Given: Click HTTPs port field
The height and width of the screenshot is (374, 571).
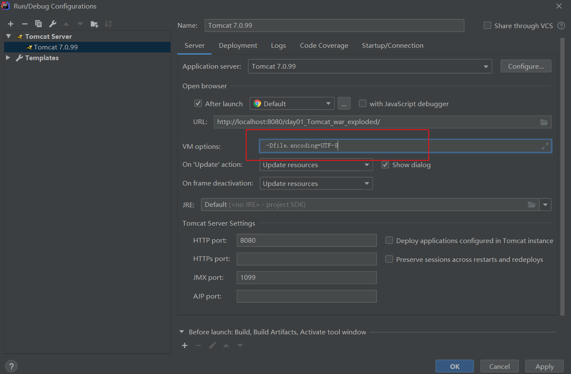Looking at the screenshot, I should coord(306,259).
